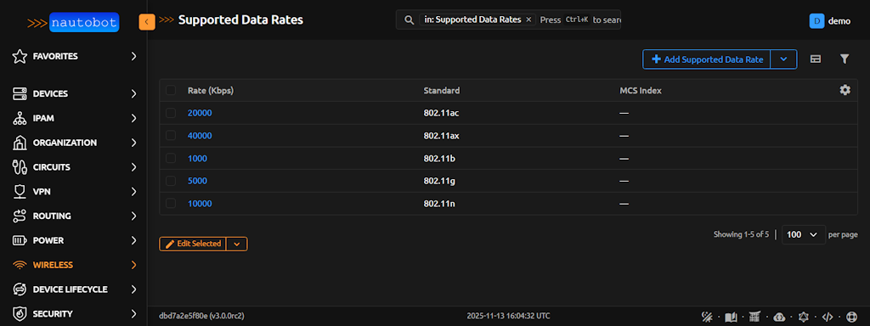870x326 pixels.
Task: Click the Edit Selected button
Action: (193, 244)
